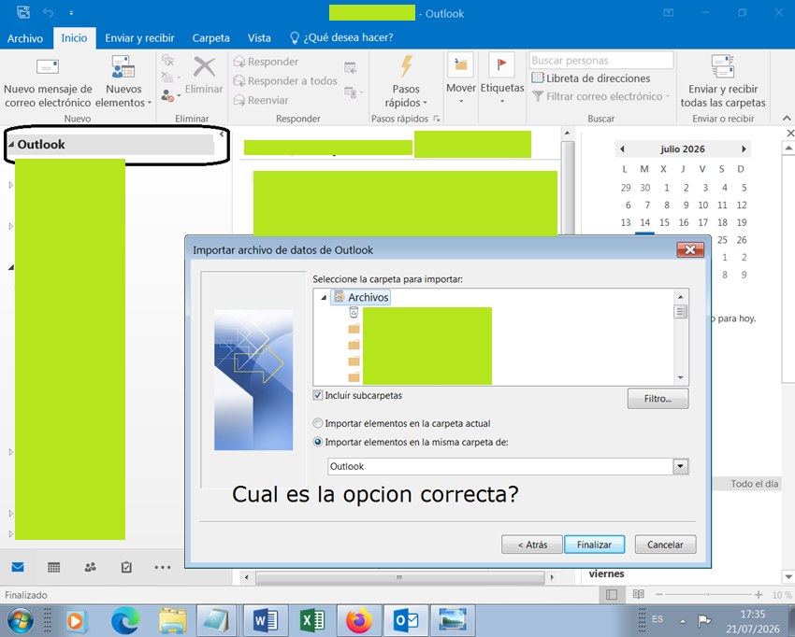Open the Calendar view in navigation bar
This screenshot has height=637, width=795.
[53, 567]
